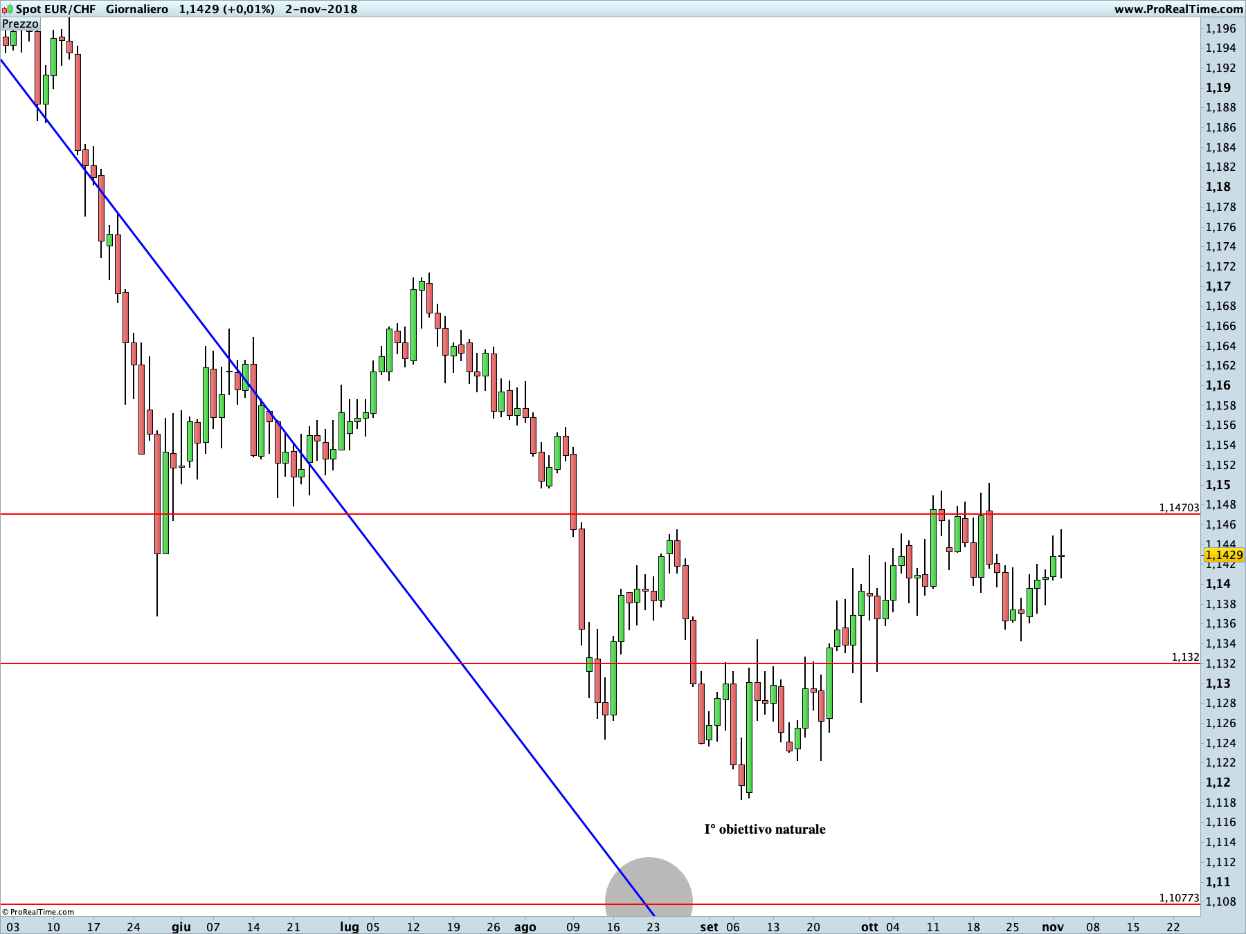Click the price readout 1,1429 (+0,01%)
1246x934 pixels.
point(226,9)
